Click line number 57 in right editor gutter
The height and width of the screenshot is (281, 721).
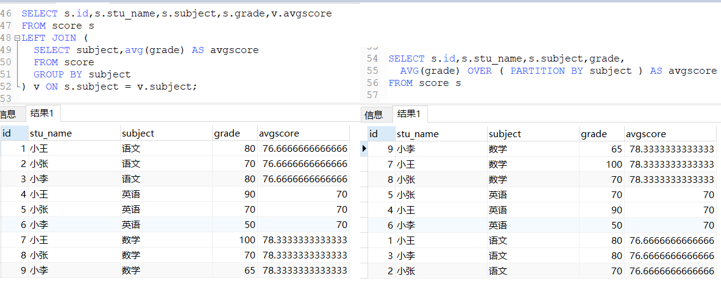372,94
